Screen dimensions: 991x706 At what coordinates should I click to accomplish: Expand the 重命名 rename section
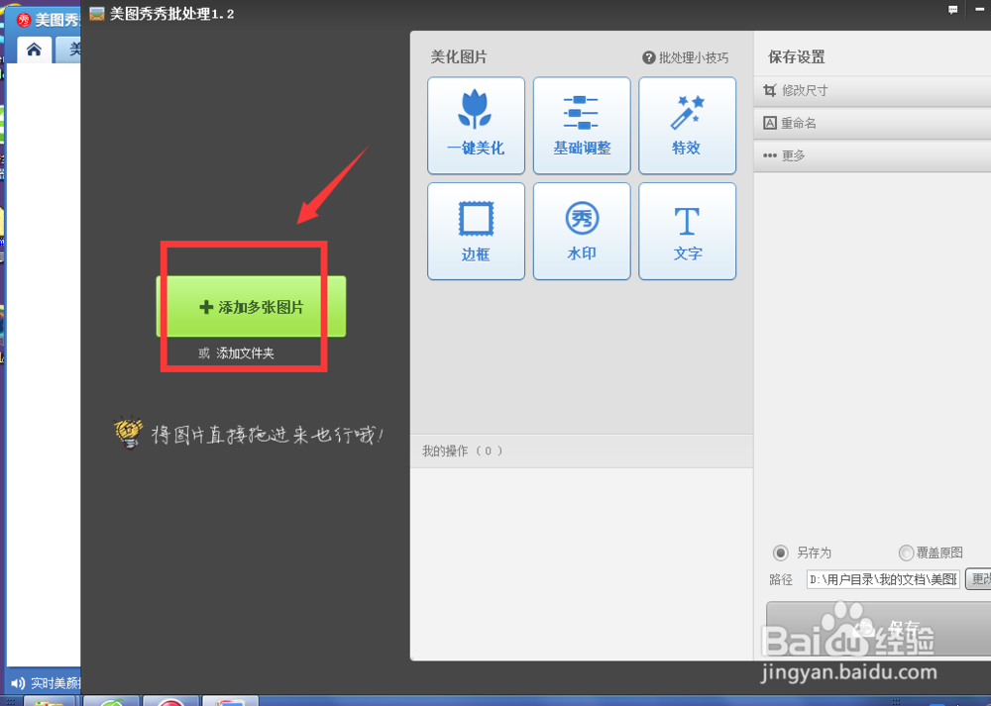(872, 123)
